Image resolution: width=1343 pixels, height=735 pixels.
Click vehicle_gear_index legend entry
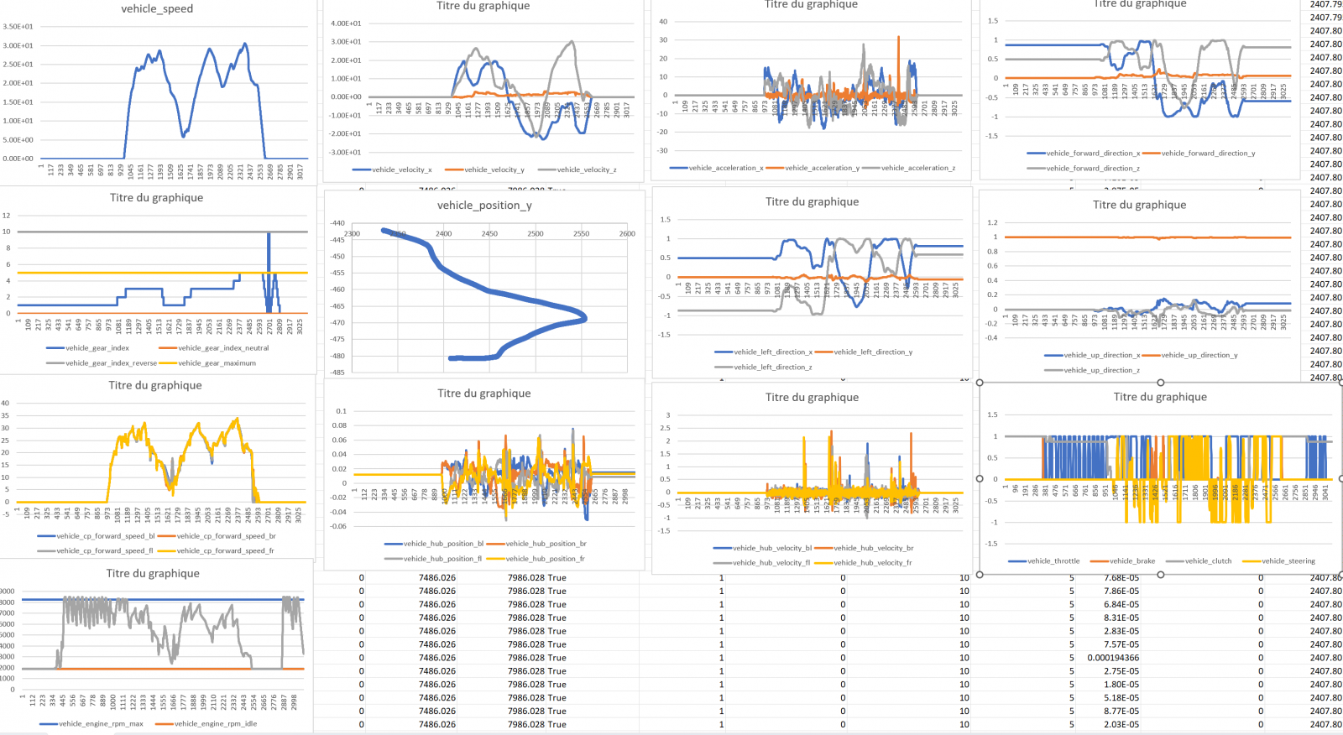pyautogui.click(x=88, y=348)
